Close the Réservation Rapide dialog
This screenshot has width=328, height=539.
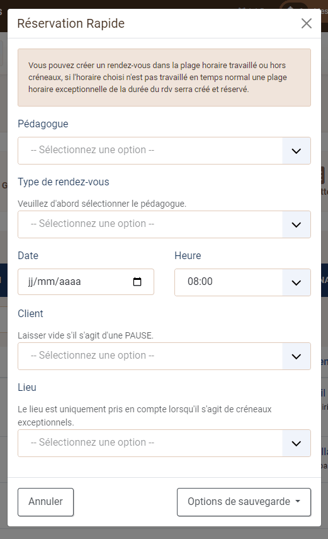tap(307, 23)
